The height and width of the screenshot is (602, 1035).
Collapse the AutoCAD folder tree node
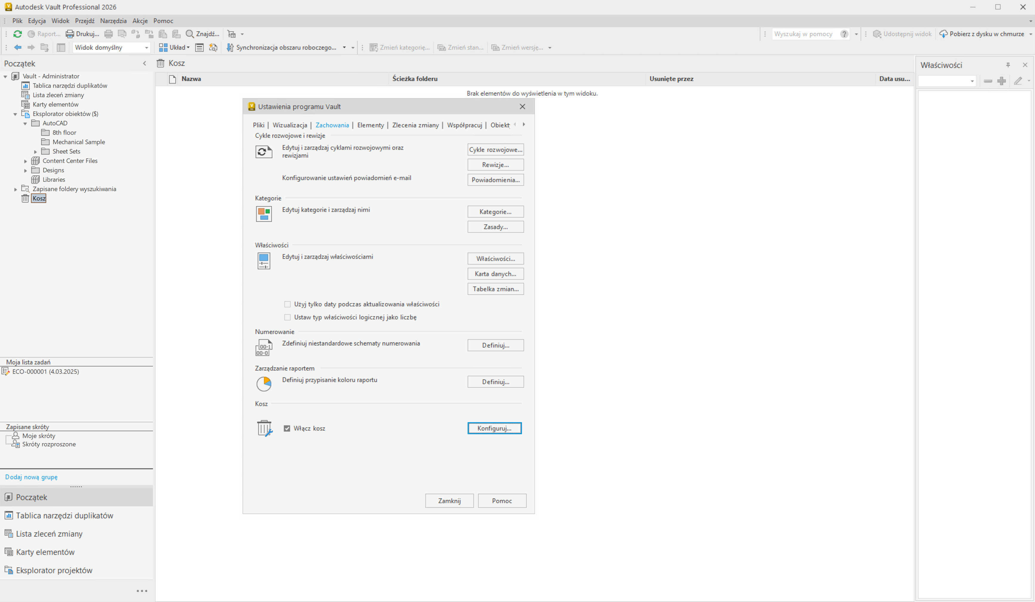(x=25, y=123)
